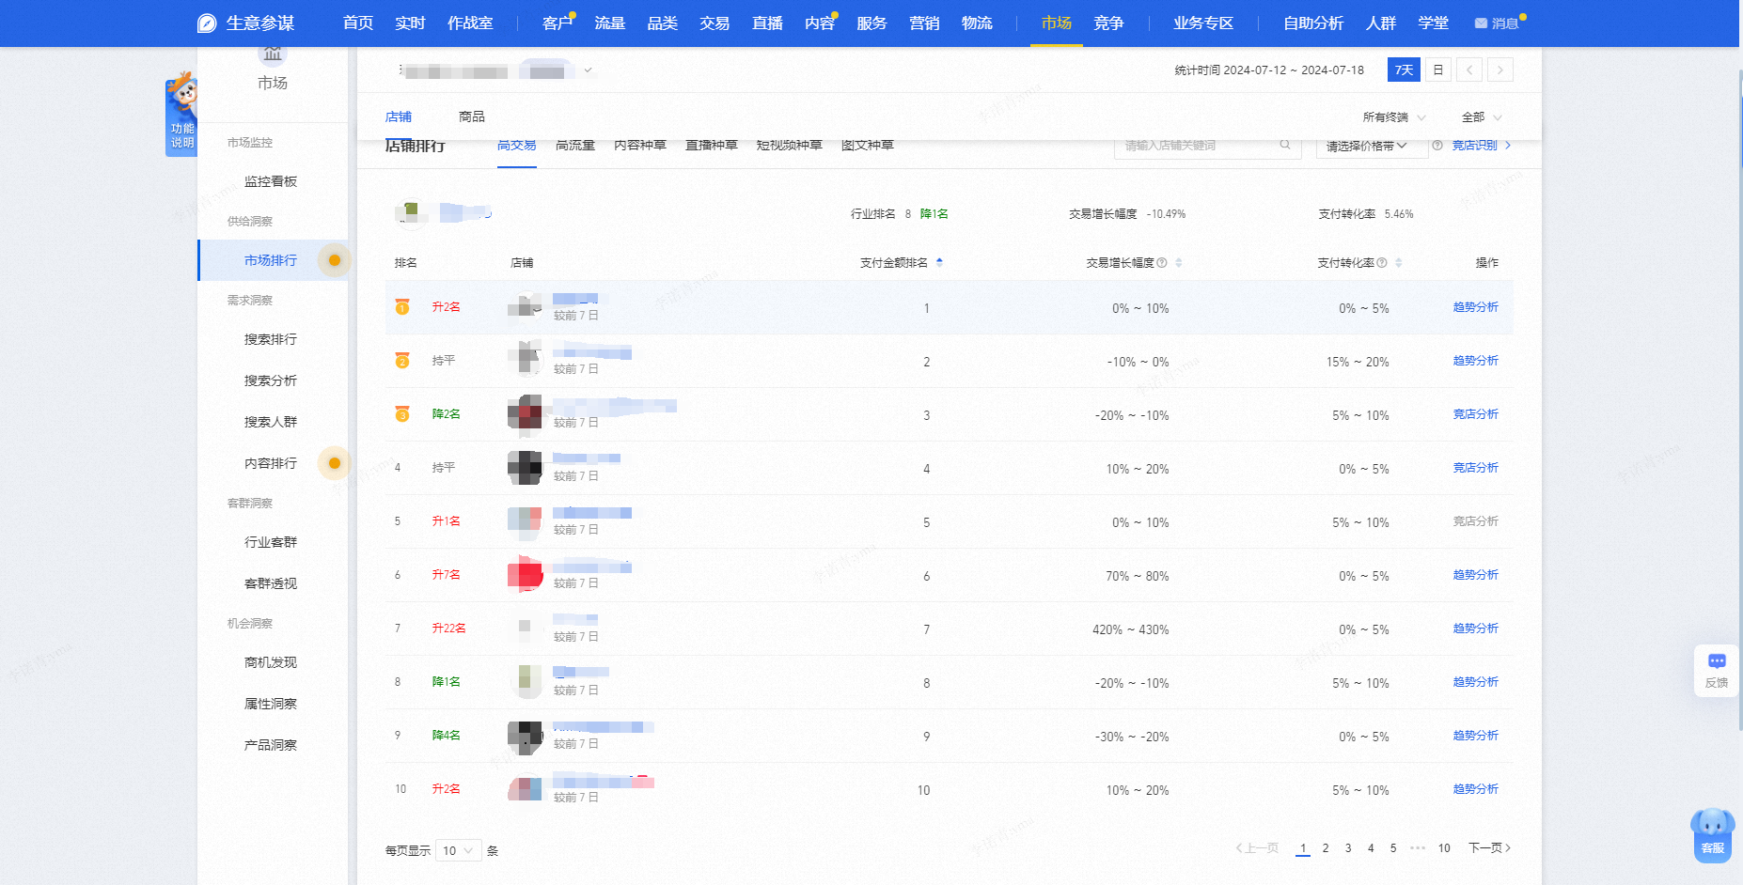Viewport: 1743px width, 885px height.
Task: Switch to the 商品 tab
Action: click(x=471, y=116)
